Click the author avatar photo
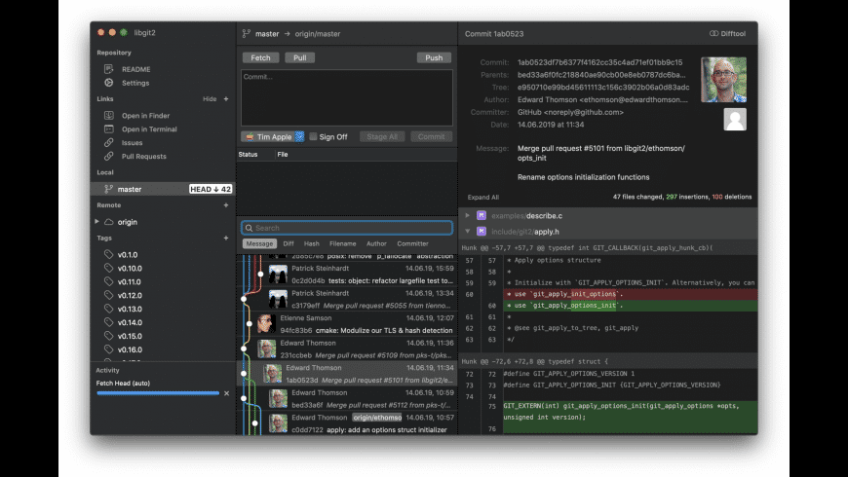Image resolution: width=848 pixels, height=477 pixels. [x=723, y=80]
